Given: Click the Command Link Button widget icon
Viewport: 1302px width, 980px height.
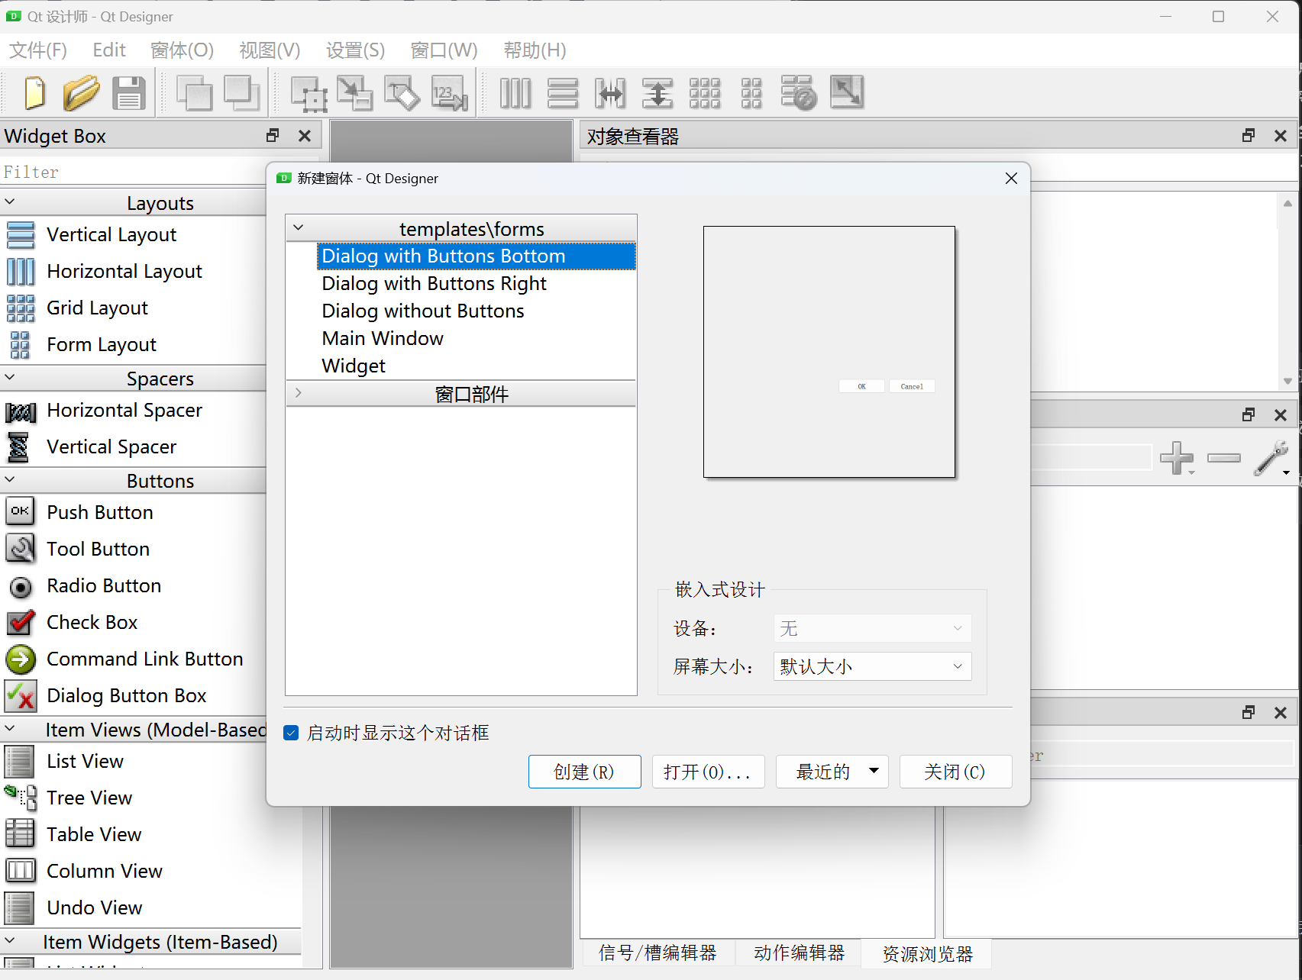Looking at the screenshot, I should tap(21, 659).
